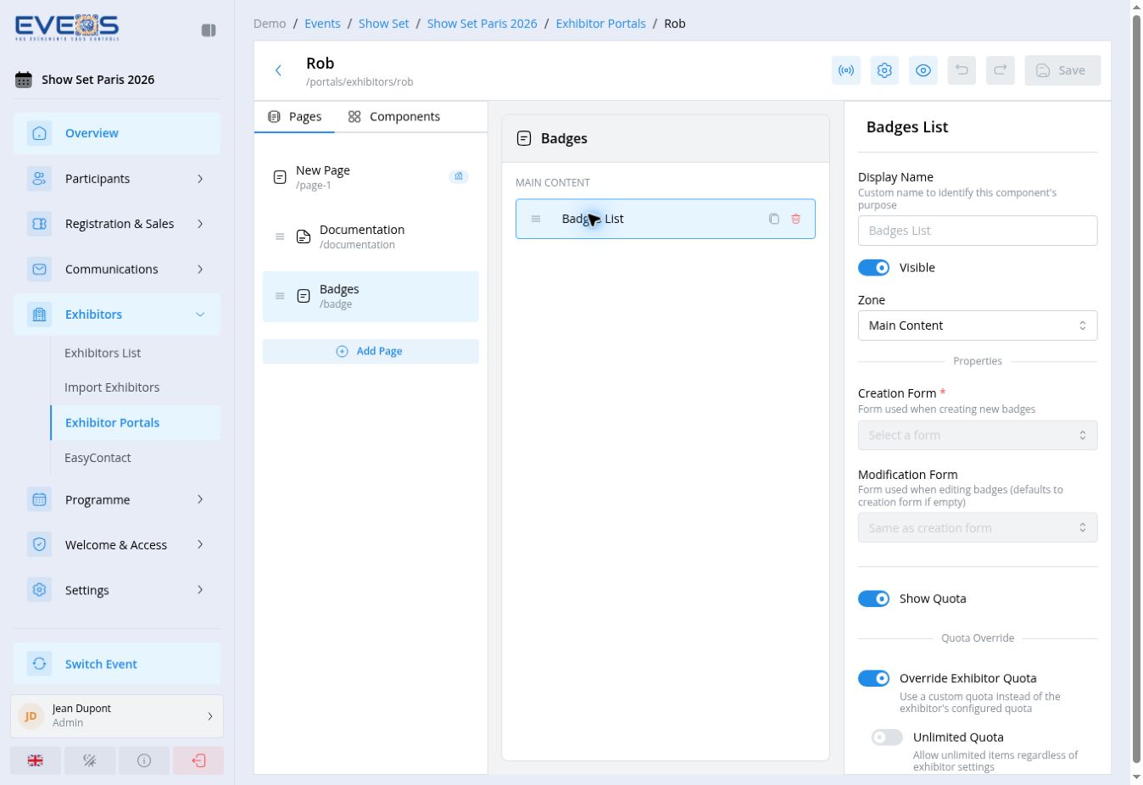Image resolution: width=1143 pixels, height=785 pixels.
Task: Log out with the red exit icon
Action: click(x=198, y=760)
